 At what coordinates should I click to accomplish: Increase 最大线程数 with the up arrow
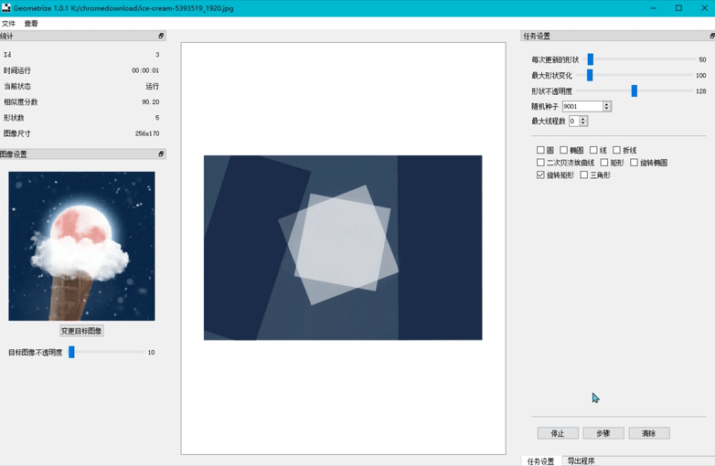point(583,119)
